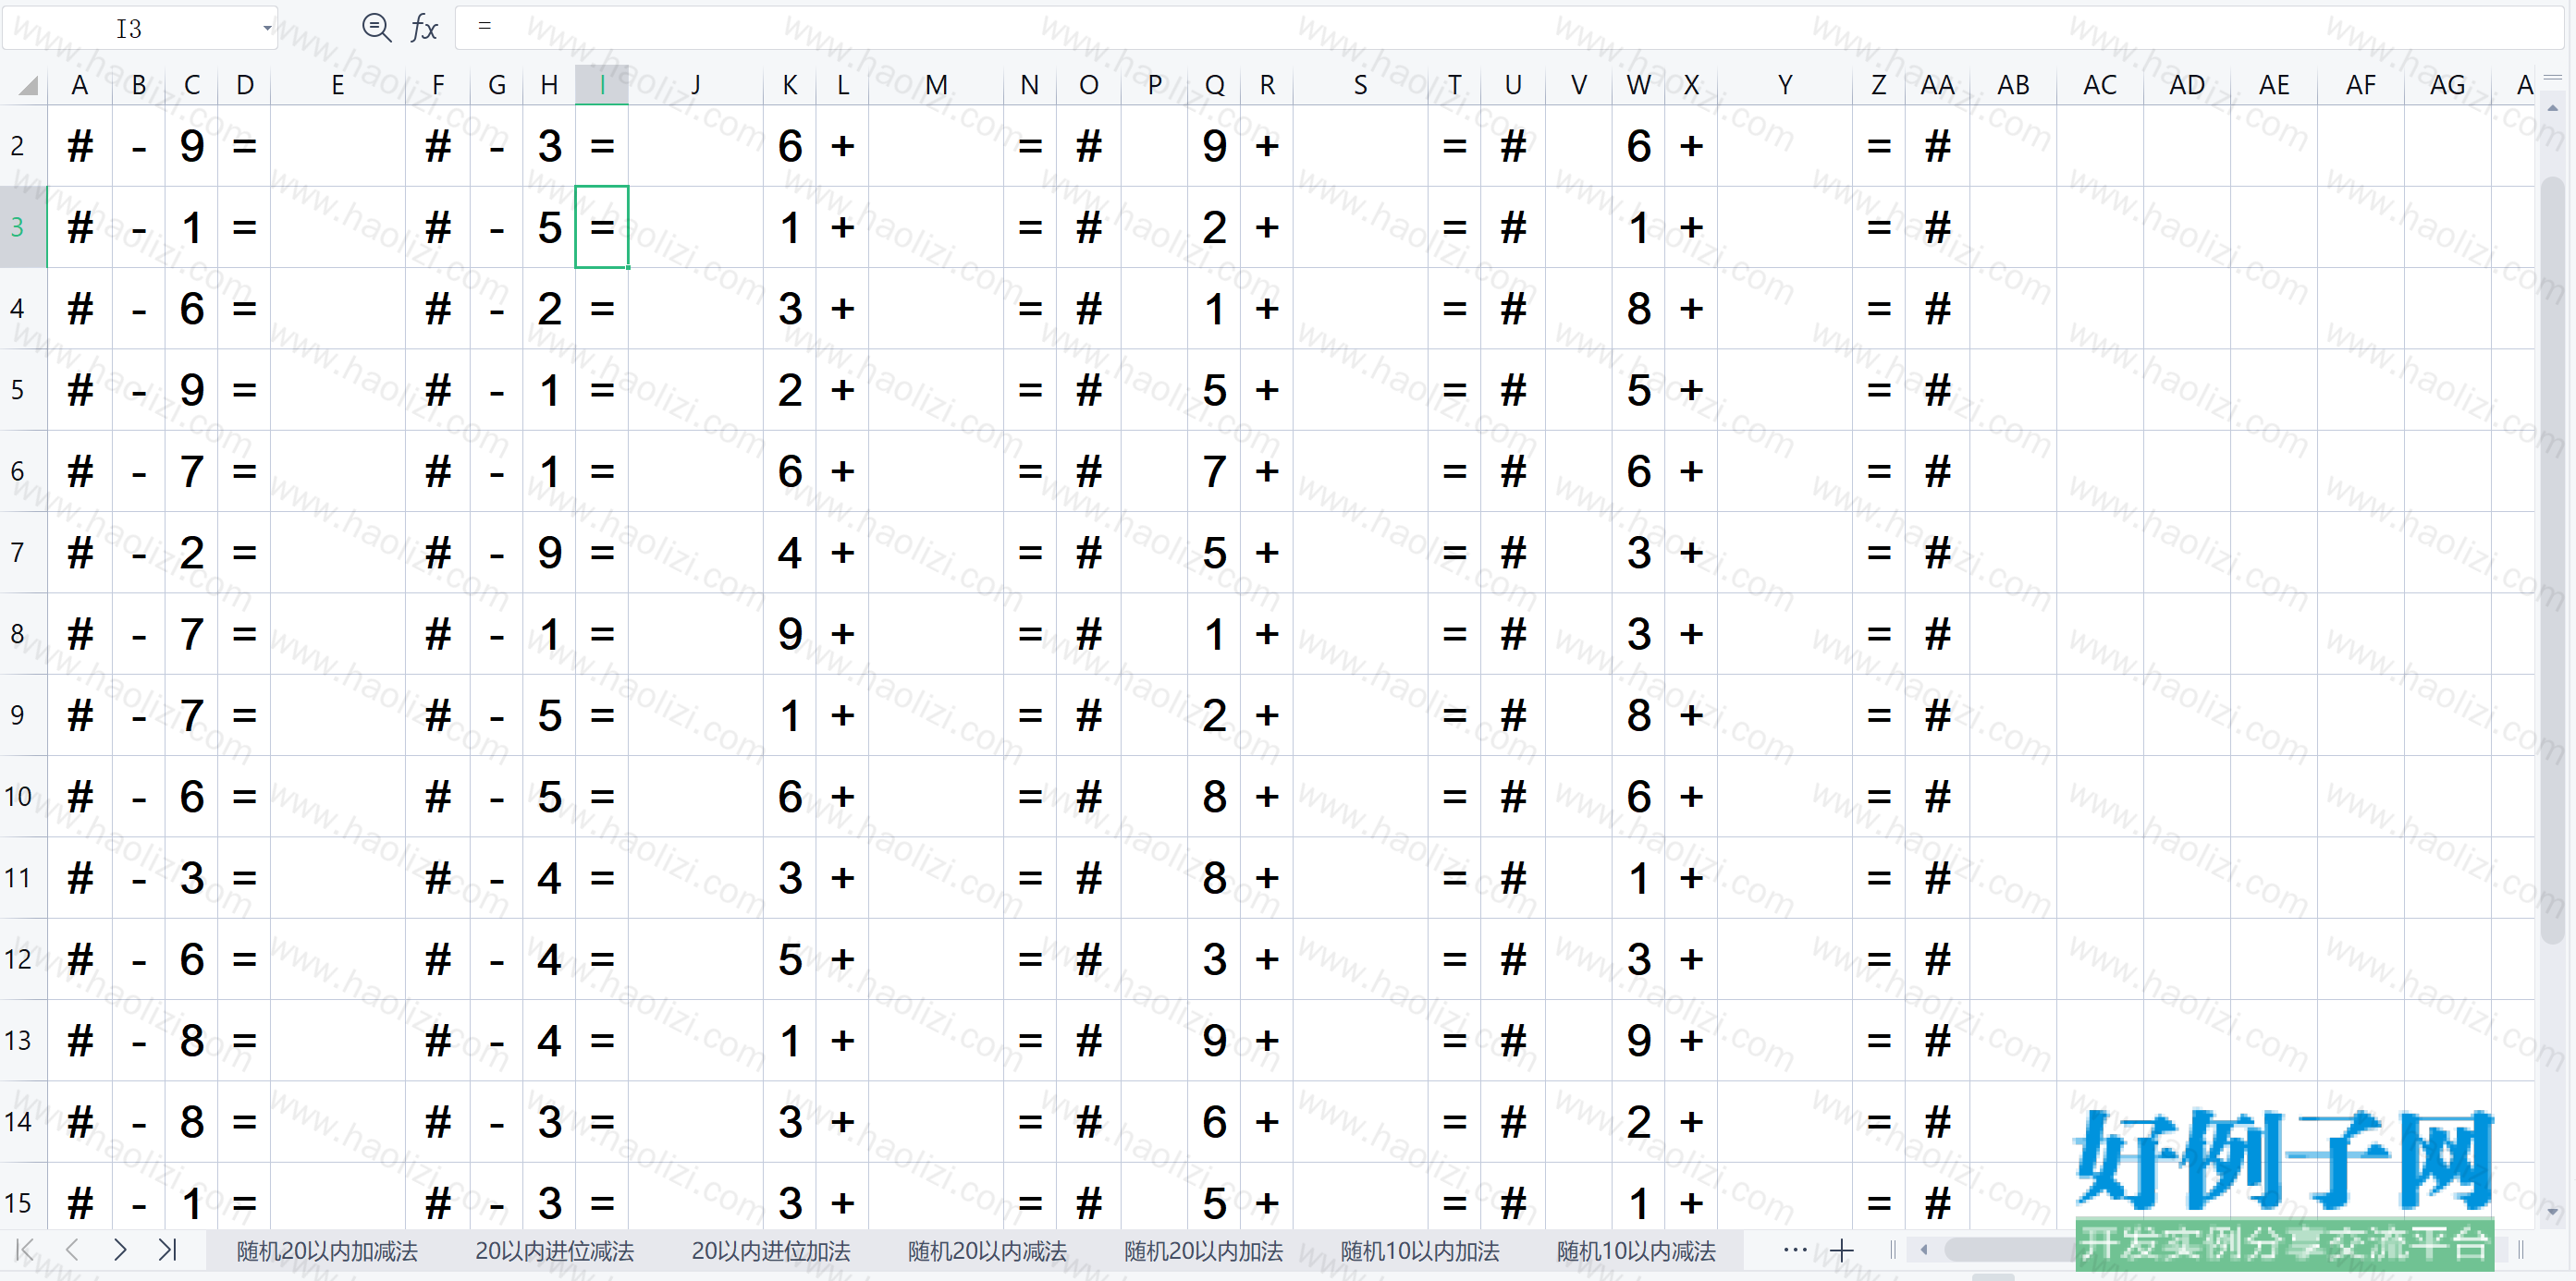Click cell Q8 containing 1
Viewport: 2576px width, 1281px height.
point(1214,633)
